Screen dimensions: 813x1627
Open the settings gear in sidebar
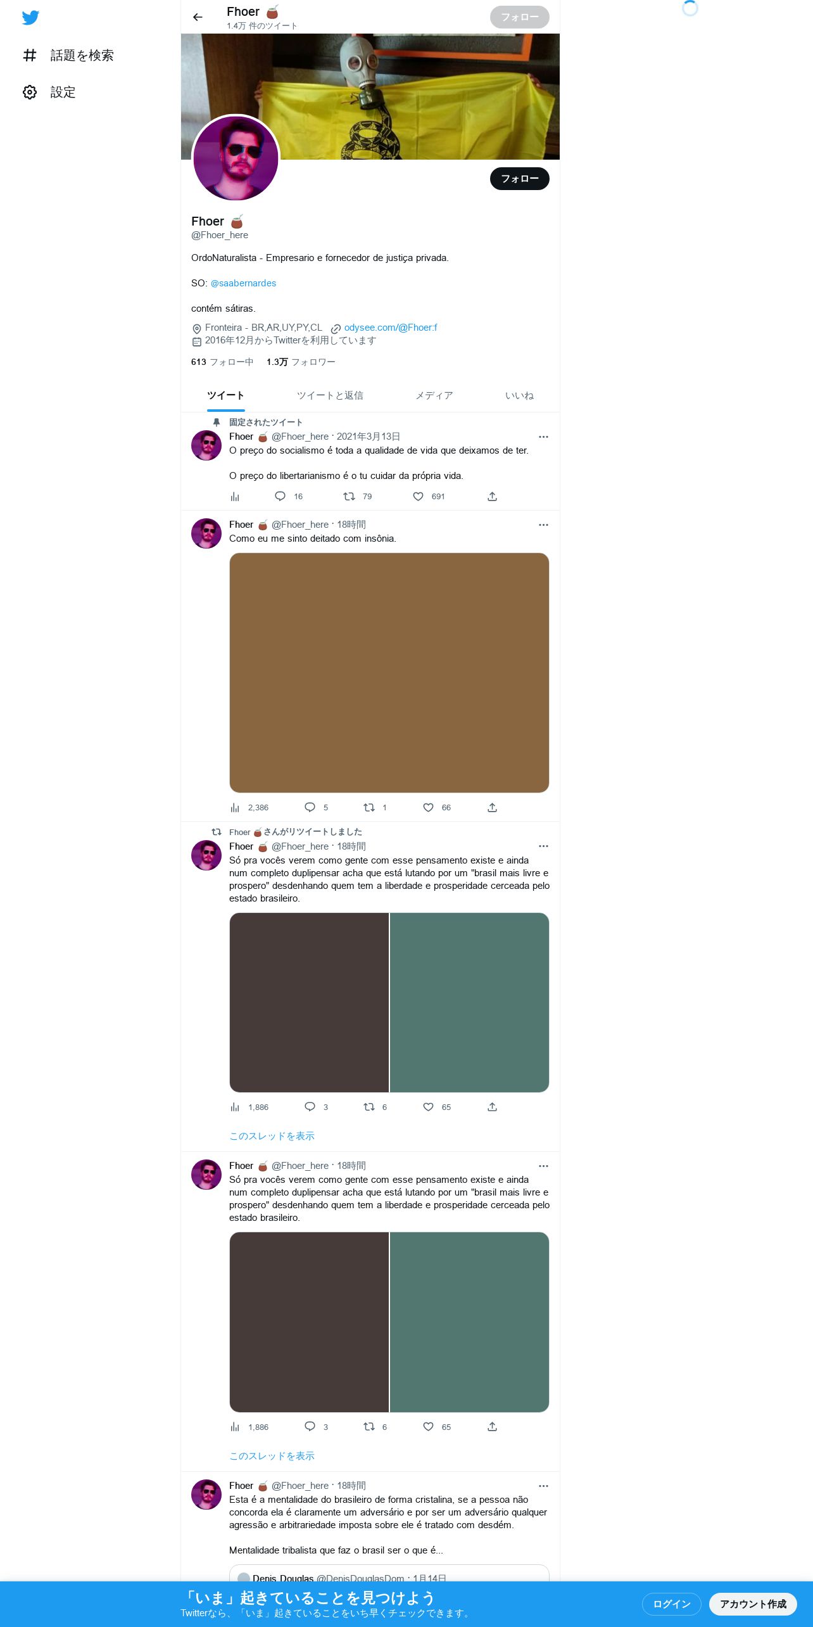[30, 93]
